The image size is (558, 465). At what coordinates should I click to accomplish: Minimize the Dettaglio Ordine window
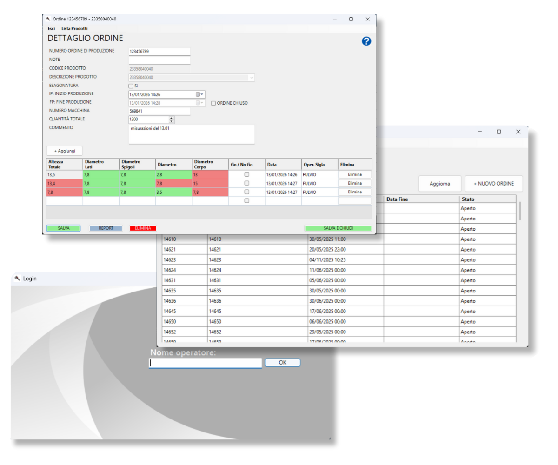[x=334, y=19]
